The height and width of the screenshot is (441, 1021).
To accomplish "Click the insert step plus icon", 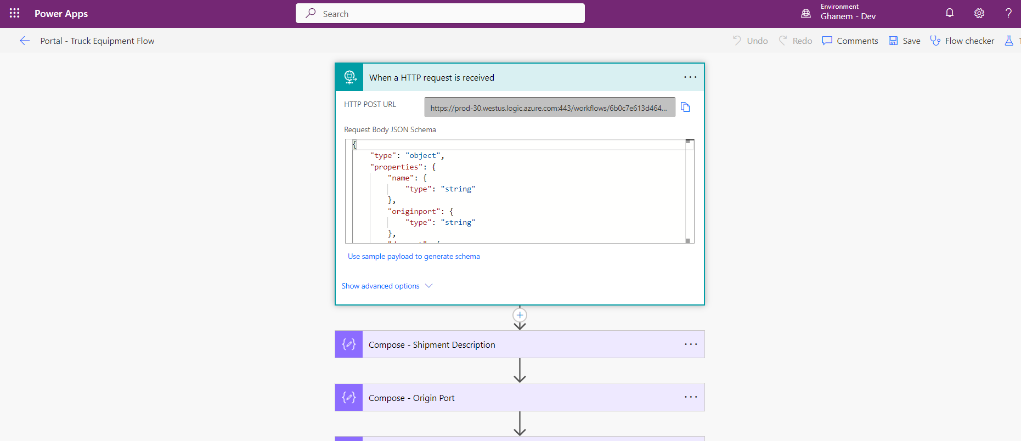I will [520, 315].
